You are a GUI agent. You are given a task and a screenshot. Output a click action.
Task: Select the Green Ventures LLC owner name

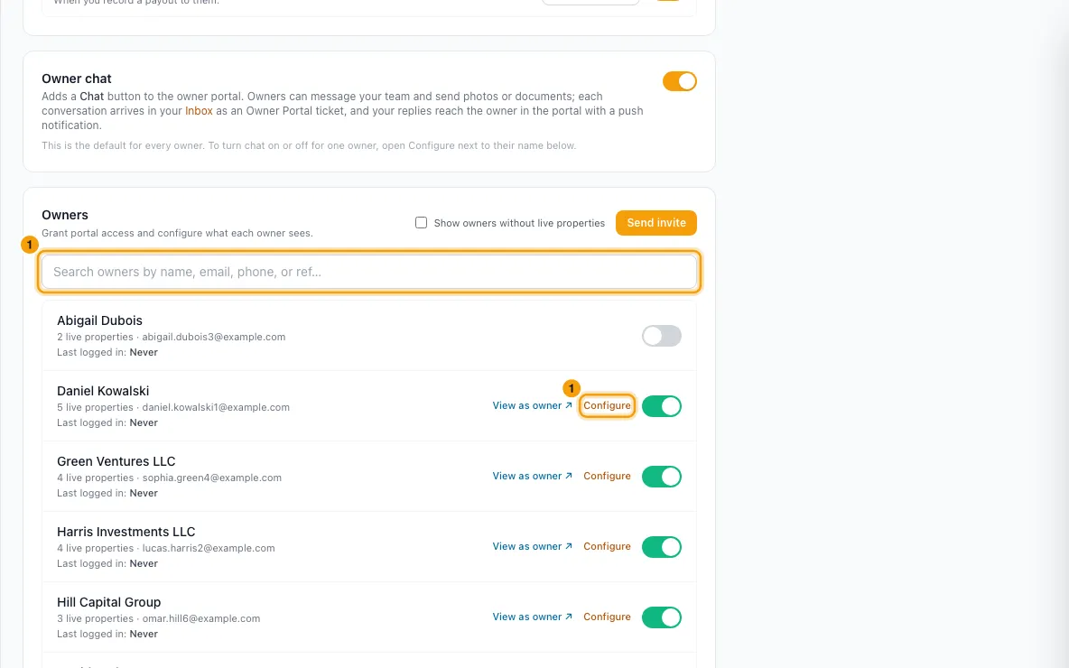coord(116,460)
